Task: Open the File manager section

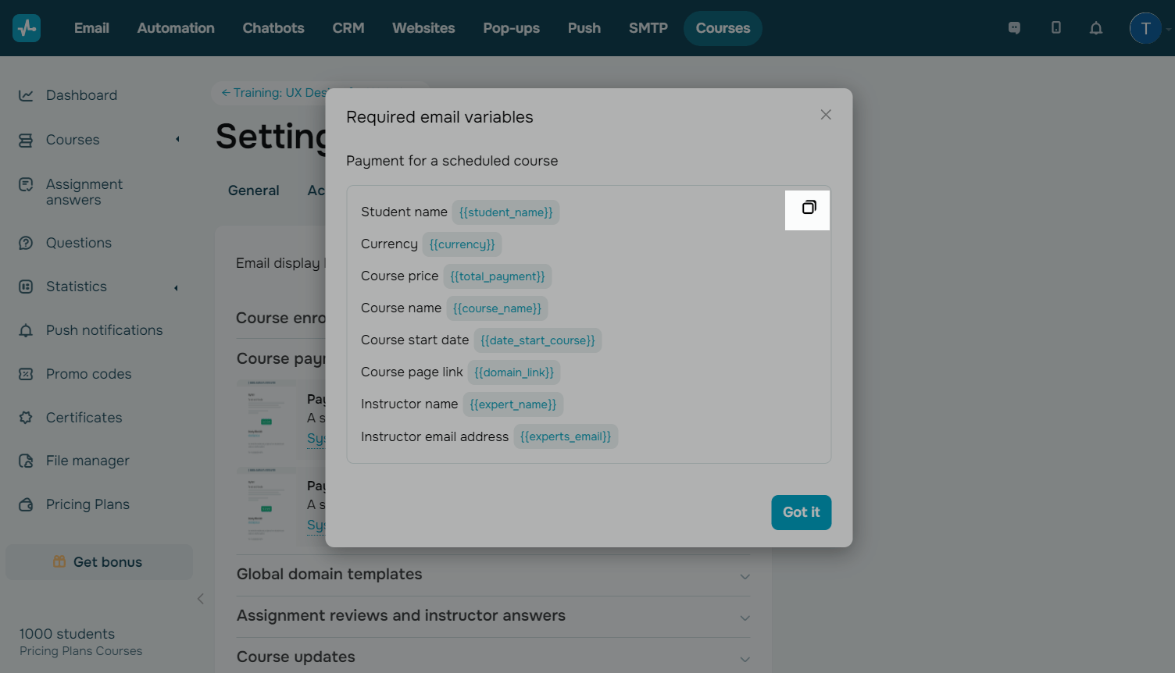Action: (x=87, y=461)
